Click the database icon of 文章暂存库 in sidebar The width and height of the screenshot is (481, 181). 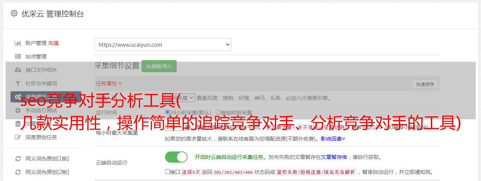tap(18, 124)
